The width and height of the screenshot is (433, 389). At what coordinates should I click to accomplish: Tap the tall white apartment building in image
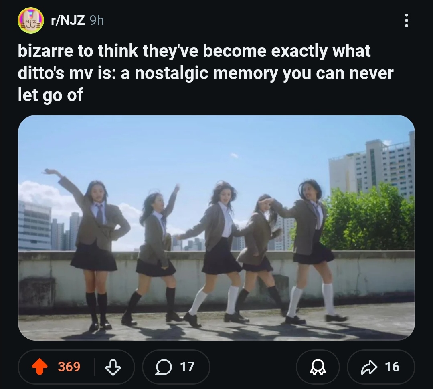click(x=373, y=168)
